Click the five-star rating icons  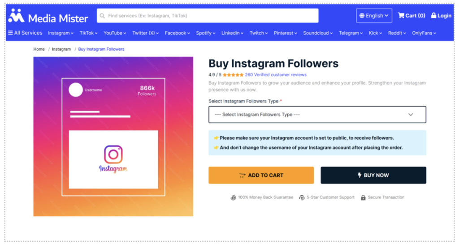point(233,75)
